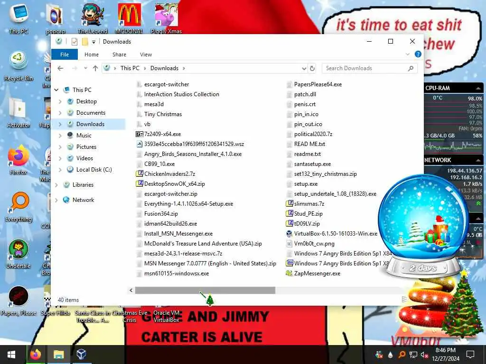
Task: Select the santasetup.exe file
Action: [308, 164]
